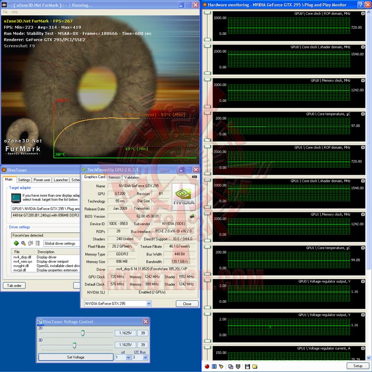Screen dimensions: 372x372
Task: Close the GPU1 shader domain clock graph
Action: point(363,181)
